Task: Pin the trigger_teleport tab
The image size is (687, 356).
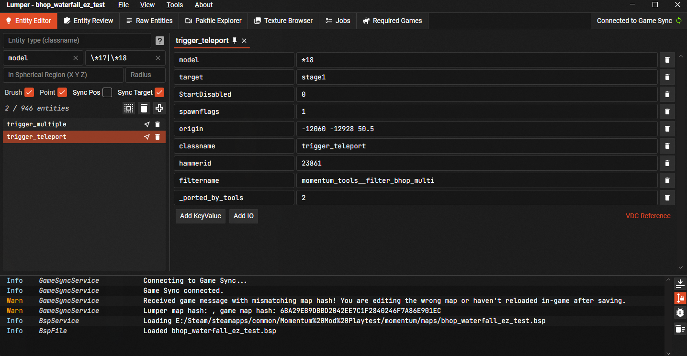Action: 235,41
